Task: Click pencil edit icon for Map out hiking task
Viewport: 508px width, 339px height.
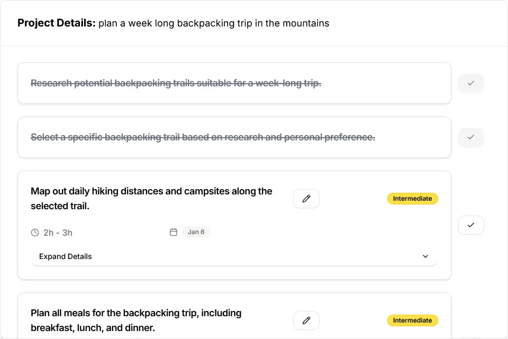Action: tap(306, 199)
